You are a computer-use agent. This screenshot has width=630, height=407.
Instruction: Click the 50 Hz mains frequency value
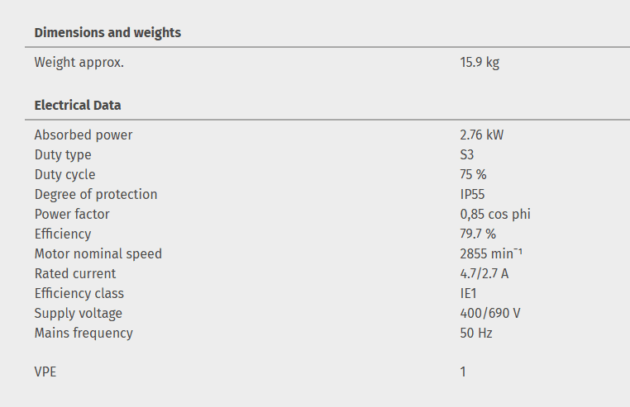point(476,333)
